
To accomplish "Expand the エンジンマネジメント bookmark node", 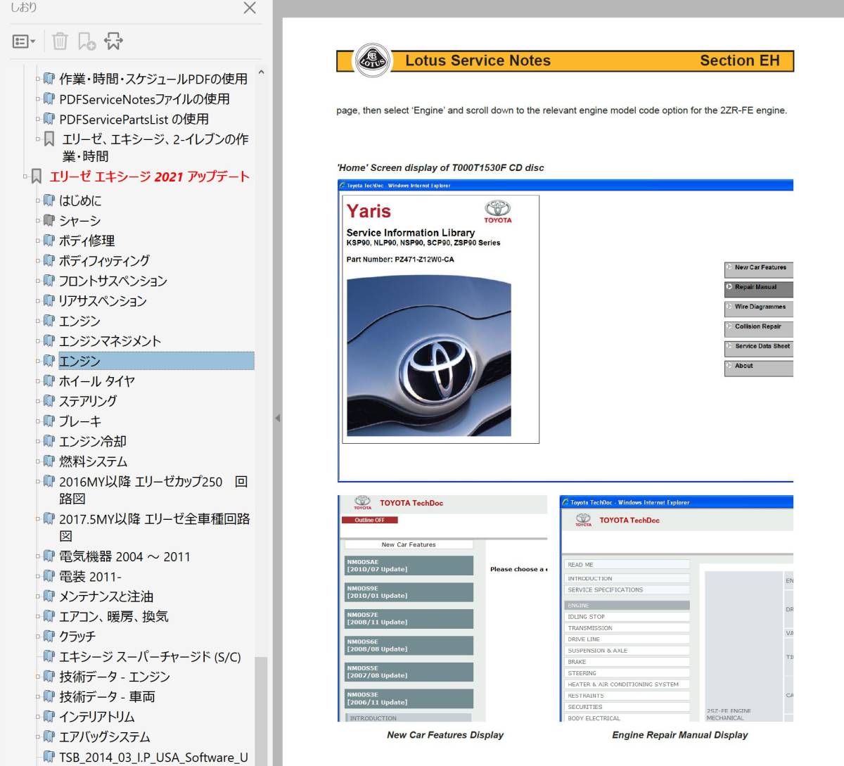I will [38, 340].
